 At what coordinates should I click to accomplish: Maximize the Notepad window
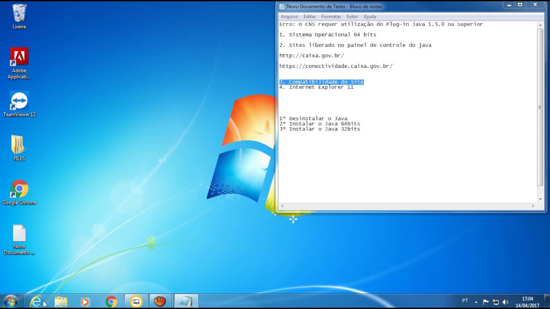[520, 5]
